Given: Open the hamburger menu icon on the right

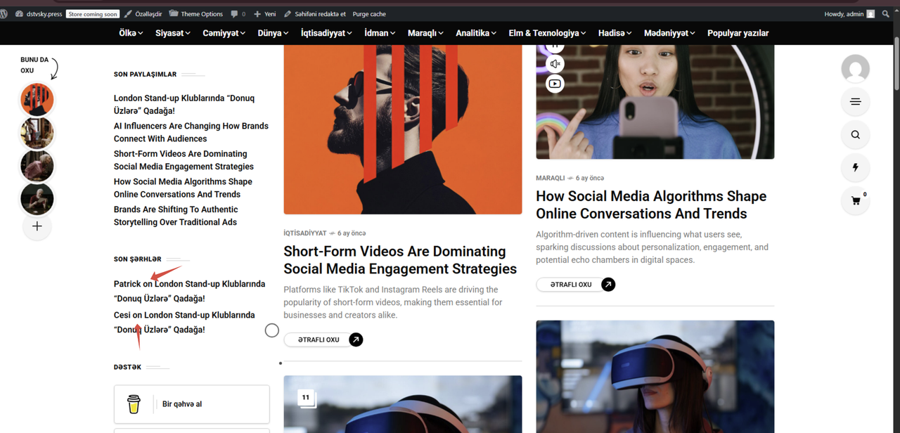Looking at the screenshot, I should 855,102.
